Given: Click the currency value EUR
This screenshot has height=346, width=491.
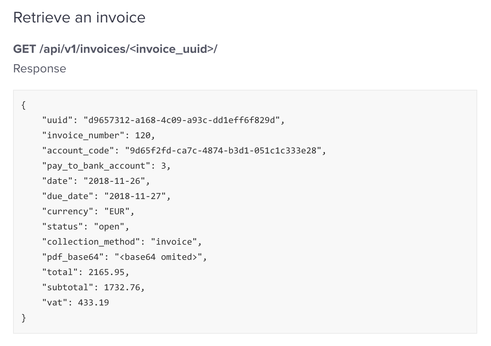Looking at the screenshot, I should click(x=117, y=211).
